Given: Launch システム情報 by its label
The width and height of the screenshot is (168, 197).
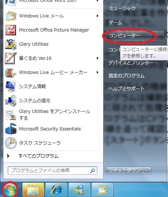Looking at the screenshot, I should (32, 87).
